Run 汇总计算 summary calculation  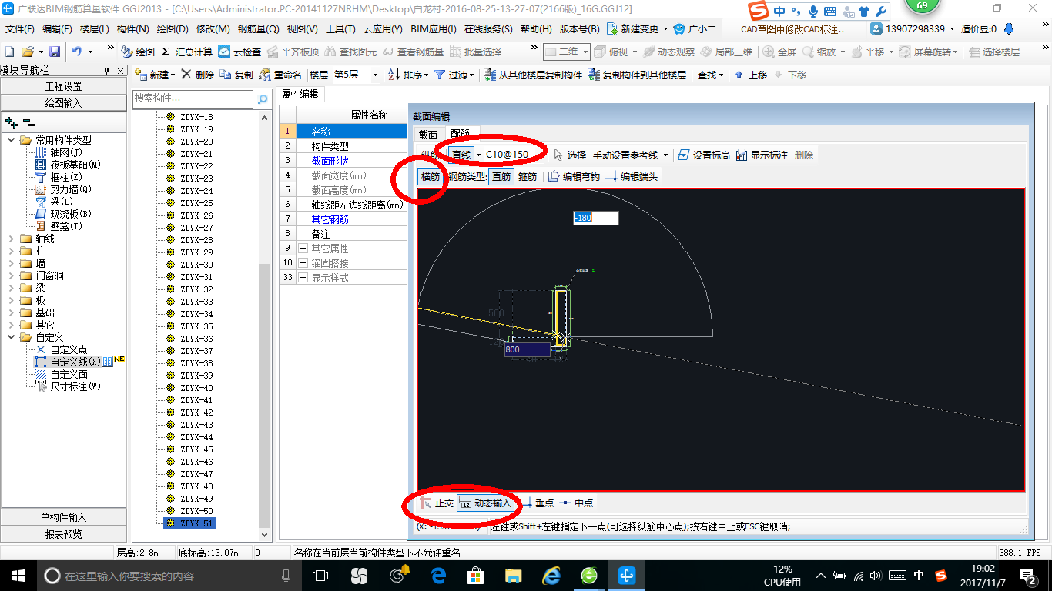[187, 52]
